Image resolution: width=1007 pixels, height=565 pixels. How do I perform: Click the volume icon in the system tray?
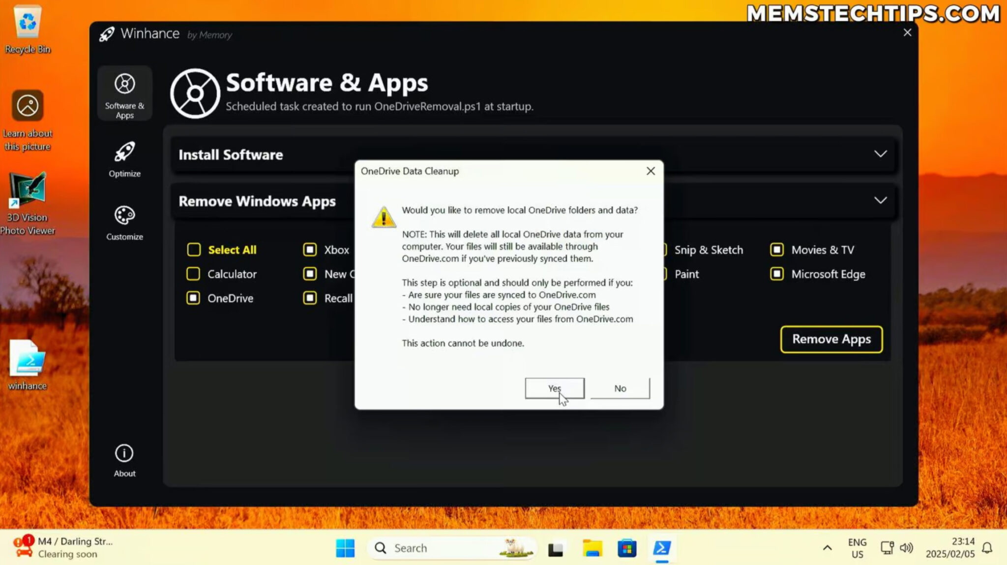[907, 547]
